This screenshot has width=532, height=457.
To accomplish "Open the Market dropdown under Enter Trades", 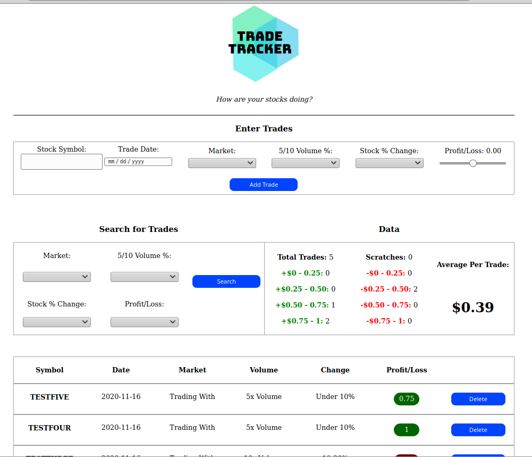I will tap(222, 163).
